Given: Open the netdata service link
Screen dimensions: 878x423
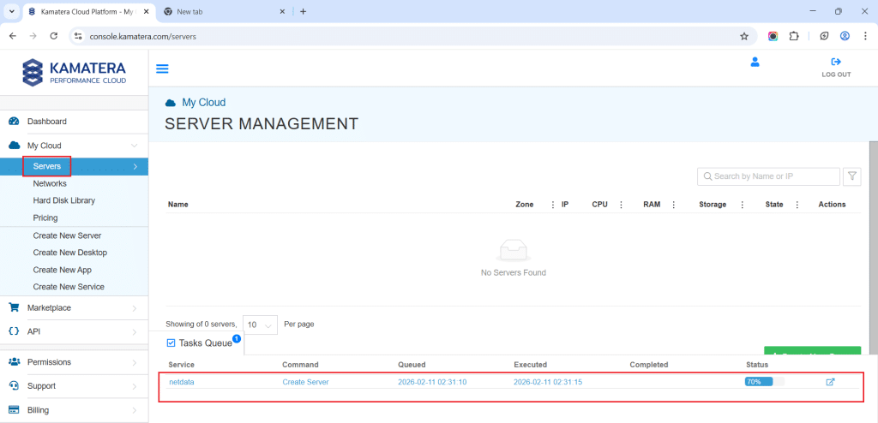Looking at the screenshot, I should (181, 382).
